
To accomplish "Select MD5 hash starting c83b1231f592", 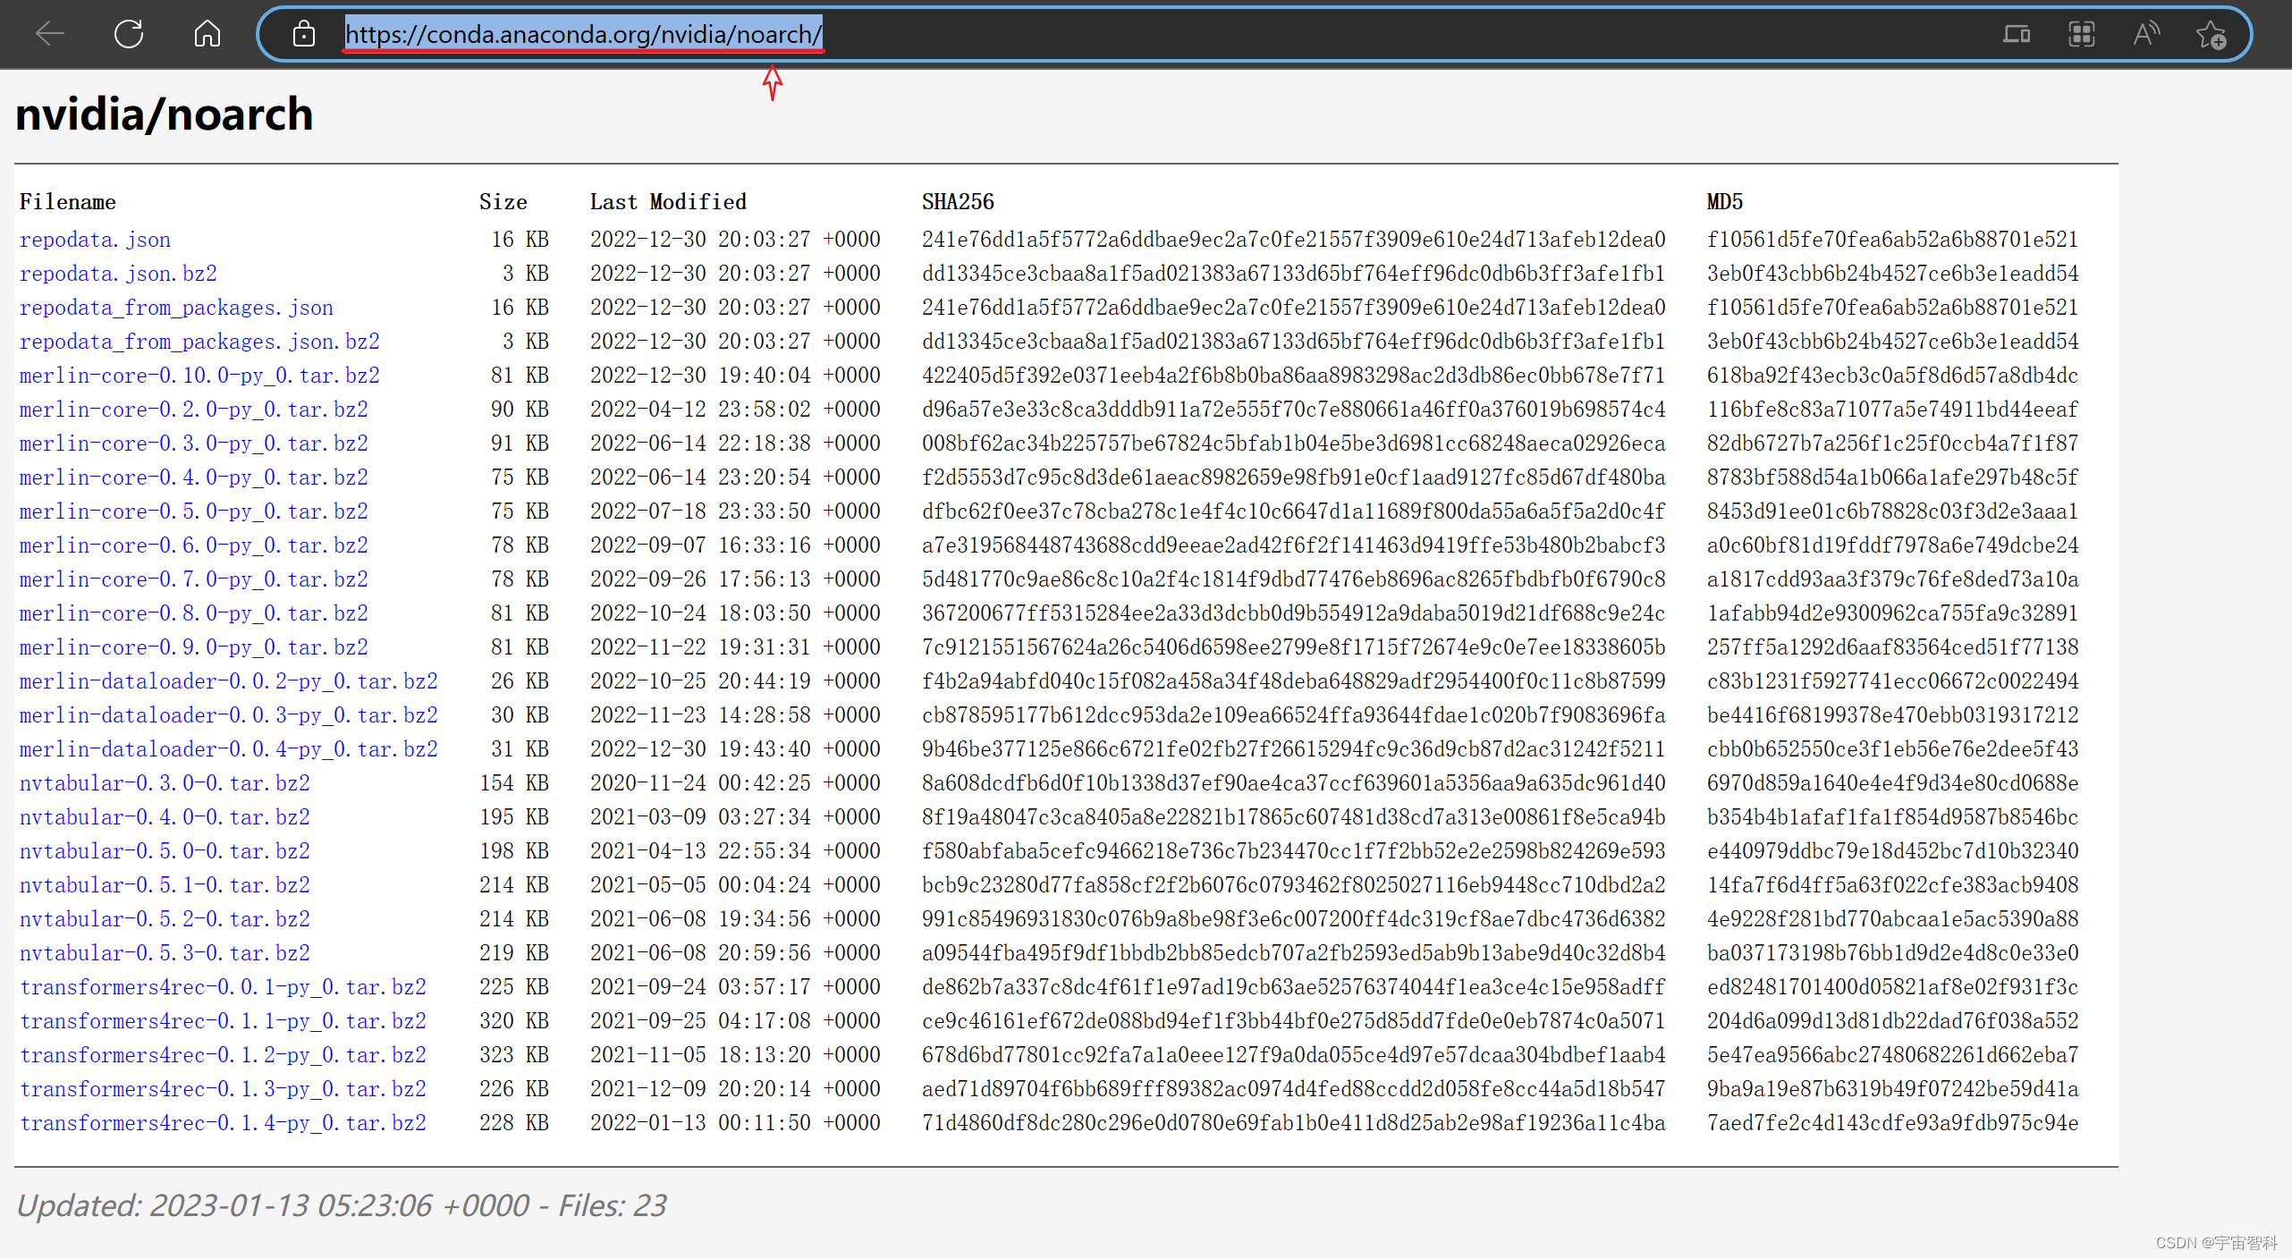I will (x=1892, y=681).
